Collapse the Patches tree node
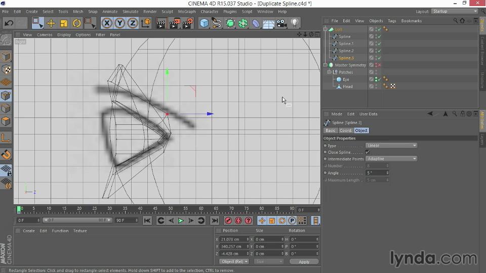 point(329,72)
